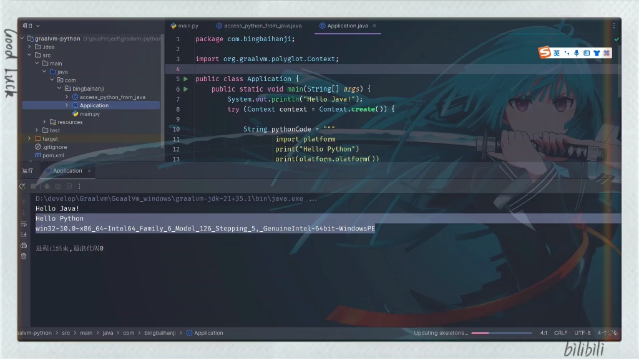Open the editor tabs more options menu
Image resolution: width=639 pixels, height=359 pixels.
[x=614, y=26]
